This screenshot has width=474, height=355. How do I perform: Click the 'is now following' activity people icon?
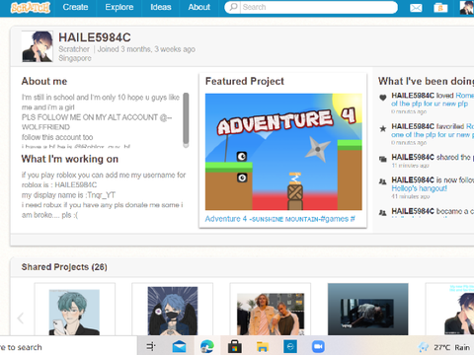(x=382, y=181)
